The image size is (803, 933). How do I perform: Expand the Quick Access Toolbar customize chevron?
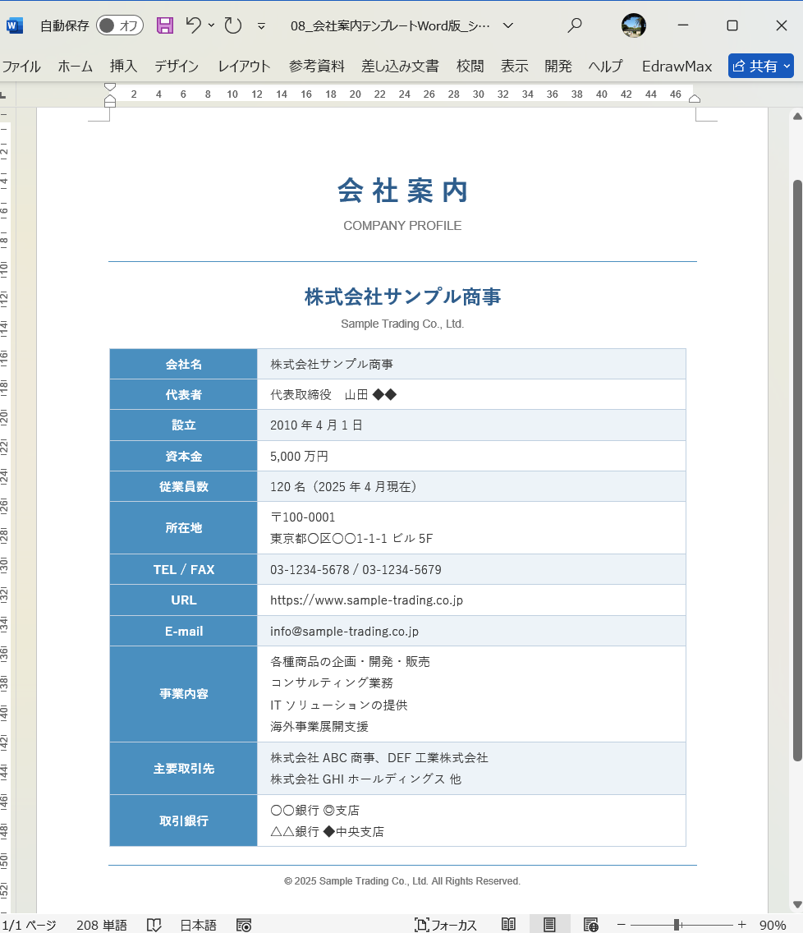(261, 26)
